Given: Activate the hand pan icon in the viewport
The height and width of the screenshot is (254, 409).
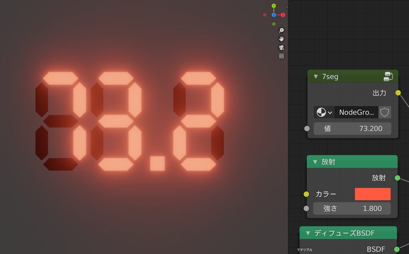Looking at the screenshot, I should click(x=281, y=39).
